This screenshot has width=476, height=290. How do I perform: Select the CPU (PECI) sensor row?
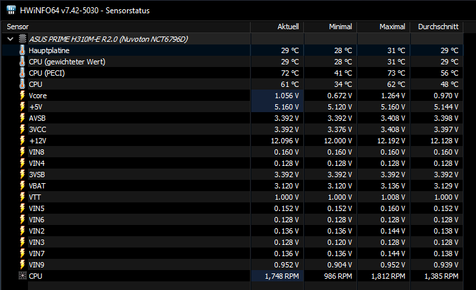click(x=233, y=73)
